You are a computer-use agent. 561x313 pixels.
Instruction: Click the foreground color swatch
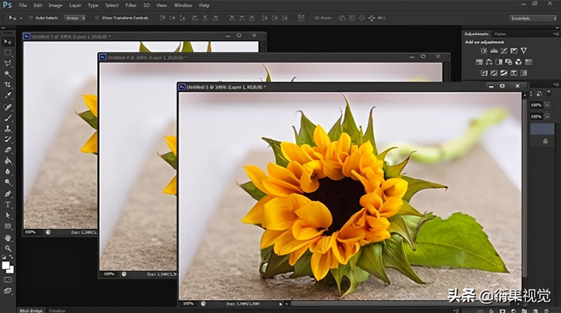pyautogui.click(x=6, y=265)
